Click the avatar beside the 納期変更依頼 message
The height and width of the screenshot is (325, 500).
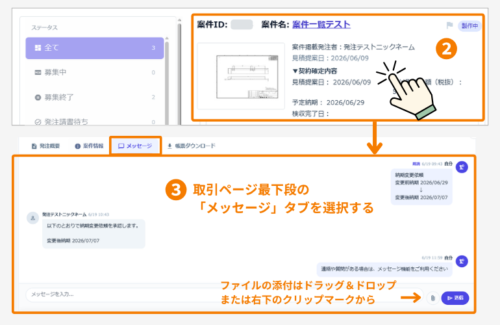coord(462,167)
